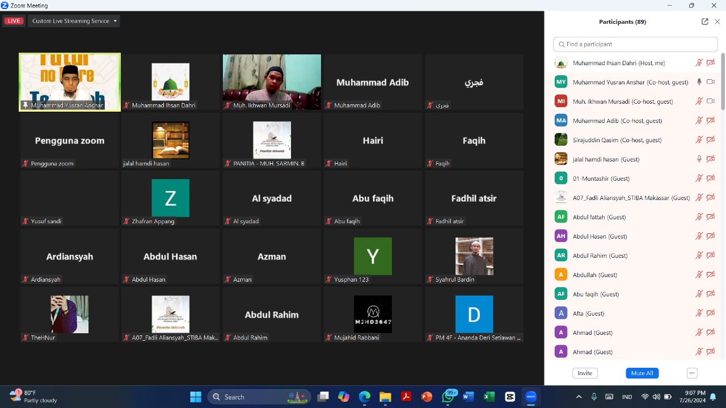Open Microsoft Edge from the taskbar
Image resolution: width=726 pixels, height=408 pixels.
click(x=364, y=397)
